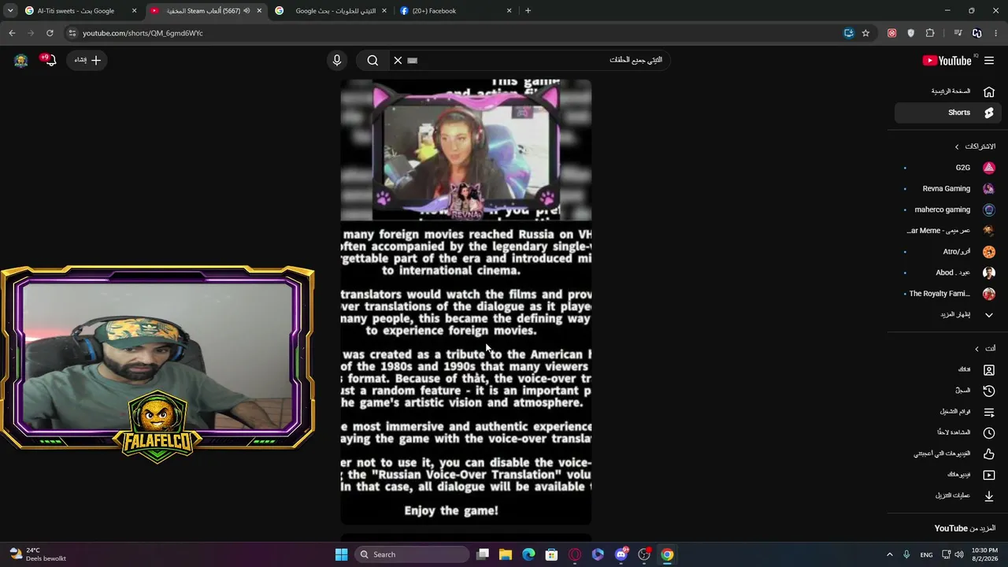
Task: Close the Facebook tab
Action: (x=509, y=11)
